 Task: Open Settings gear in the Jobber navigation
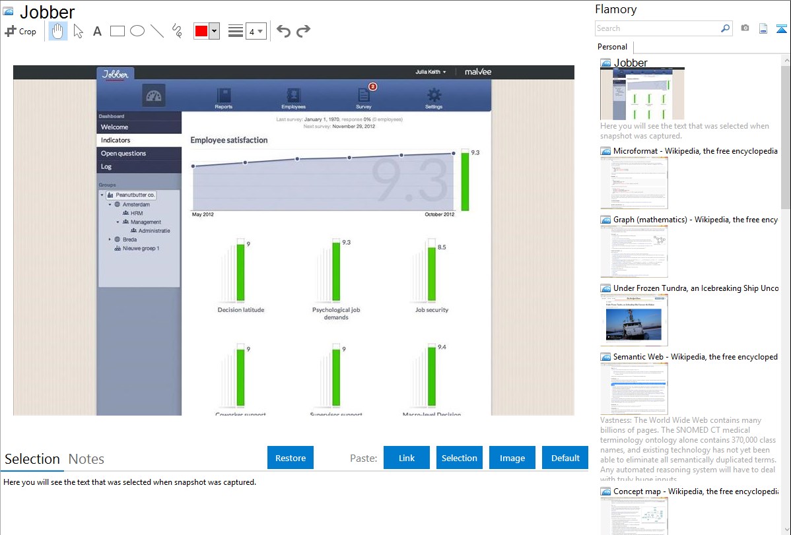tap(434, 98)
